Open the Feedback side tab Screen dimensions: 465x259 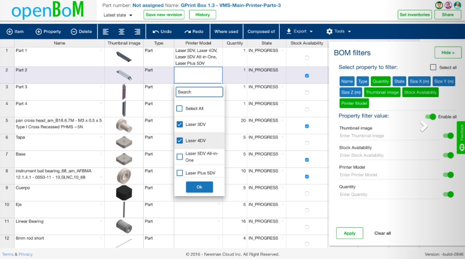[461, 137]
